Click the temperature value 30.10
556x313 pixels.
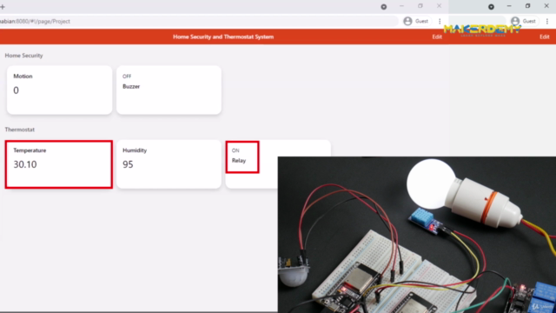(25, 164)
